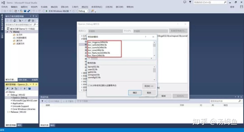
Task: Click the blue save icon in Property Manager toolbar
Action: [x=29, y=88]
